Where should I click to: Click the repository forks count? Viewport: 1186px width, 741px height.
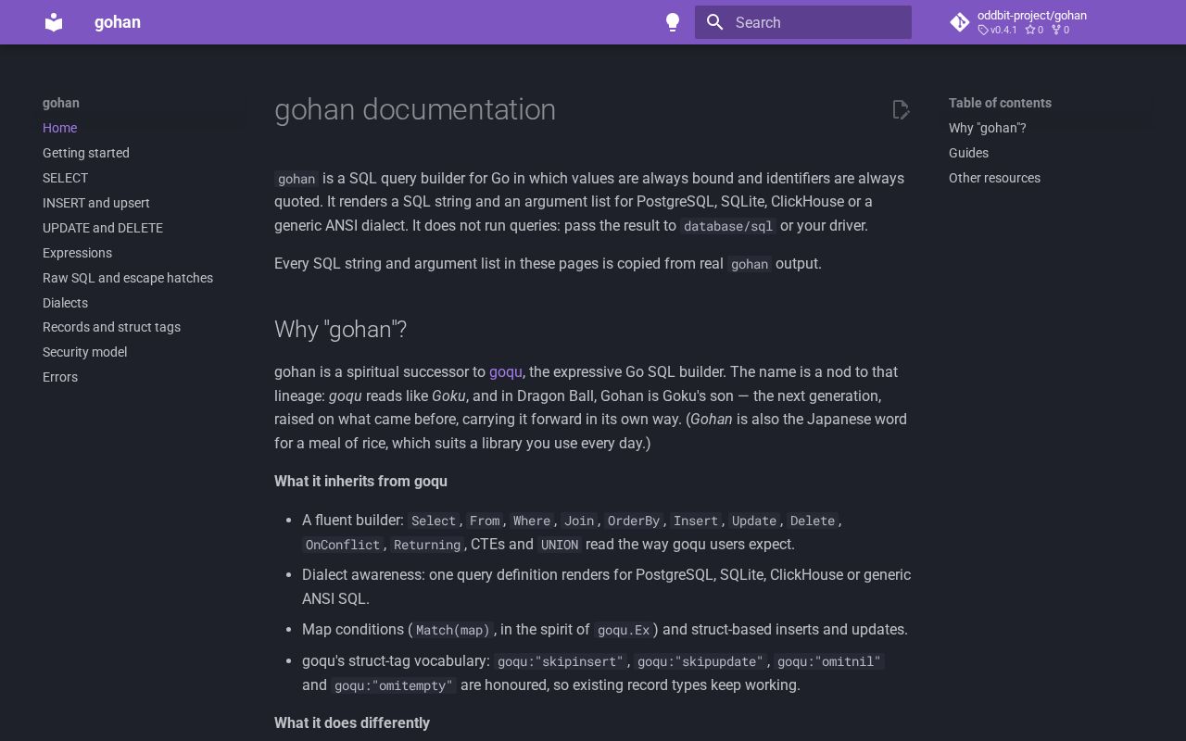click(x=1060, y=30)
